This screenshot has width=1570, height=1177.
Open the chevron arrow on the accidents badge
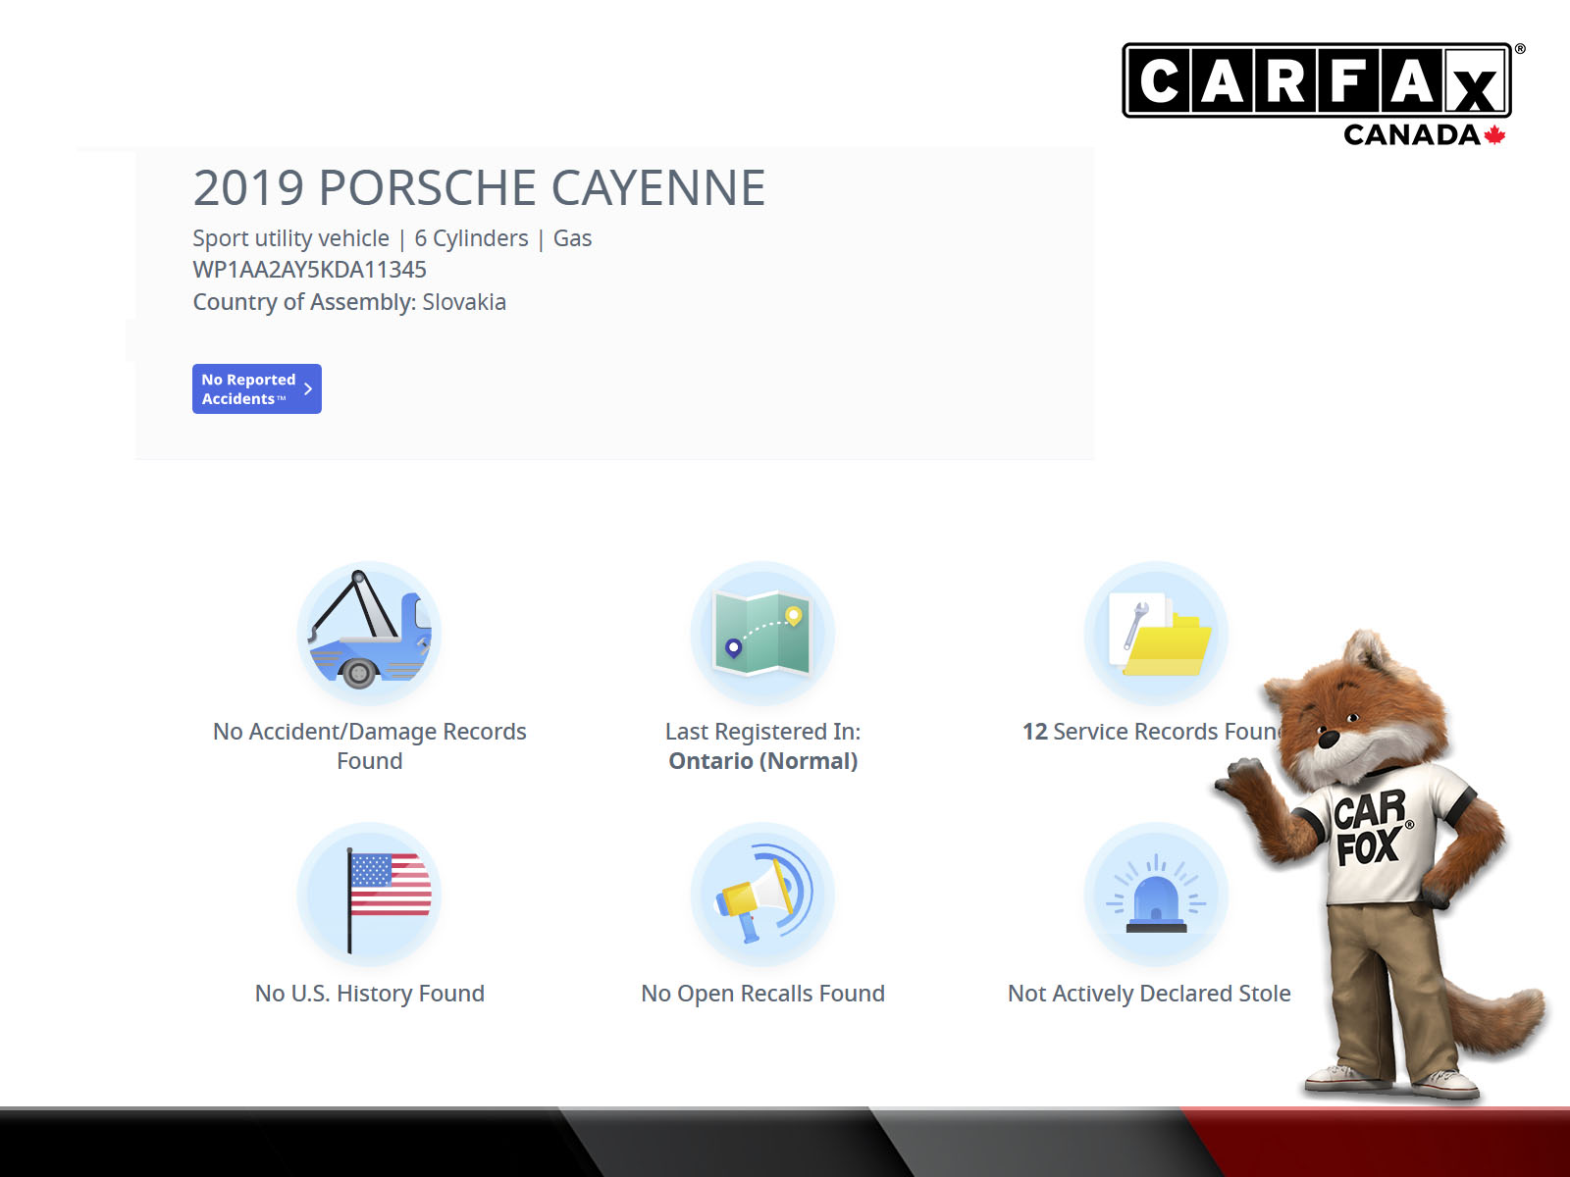tap(308, 389)
